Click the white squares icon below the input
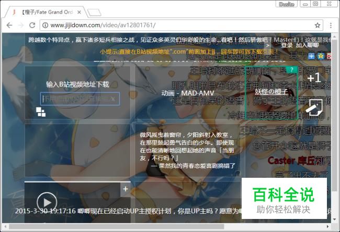 point(41,112)
